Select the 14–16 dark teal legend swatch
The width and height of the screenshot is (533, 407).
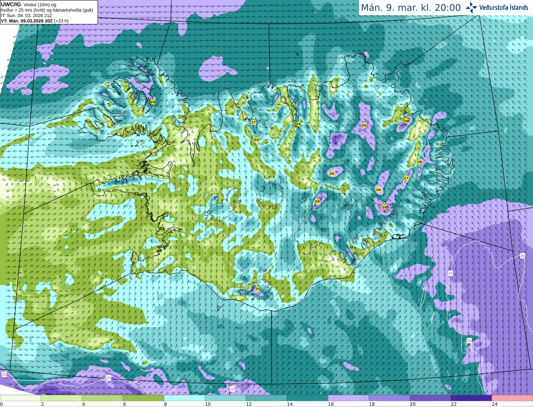(307, 398)
